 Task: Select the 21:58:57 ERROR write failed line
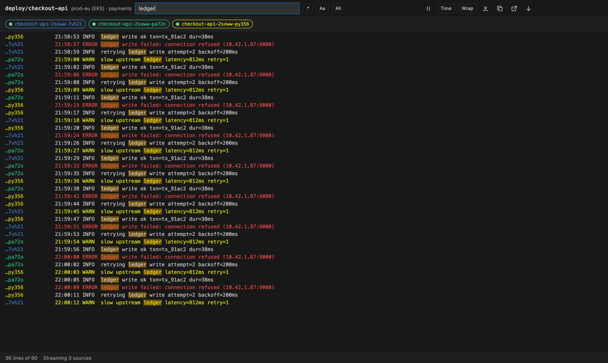pyautogui.click(x=304, y=44)
